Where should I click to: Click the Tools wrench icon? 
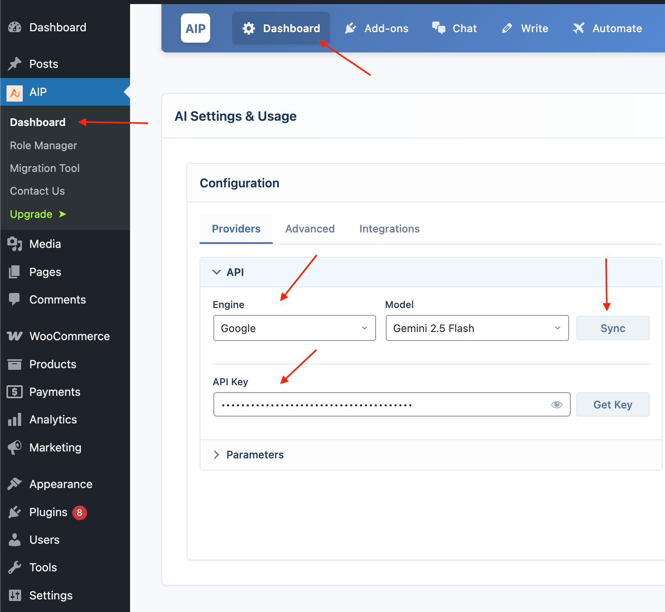[15, 567]
